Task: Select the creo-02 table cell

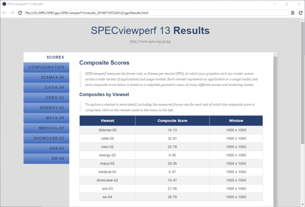Action: (x=107, y=147)
